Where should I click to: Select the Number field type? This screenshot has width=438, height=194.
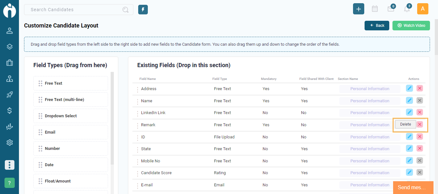point(71,148)
